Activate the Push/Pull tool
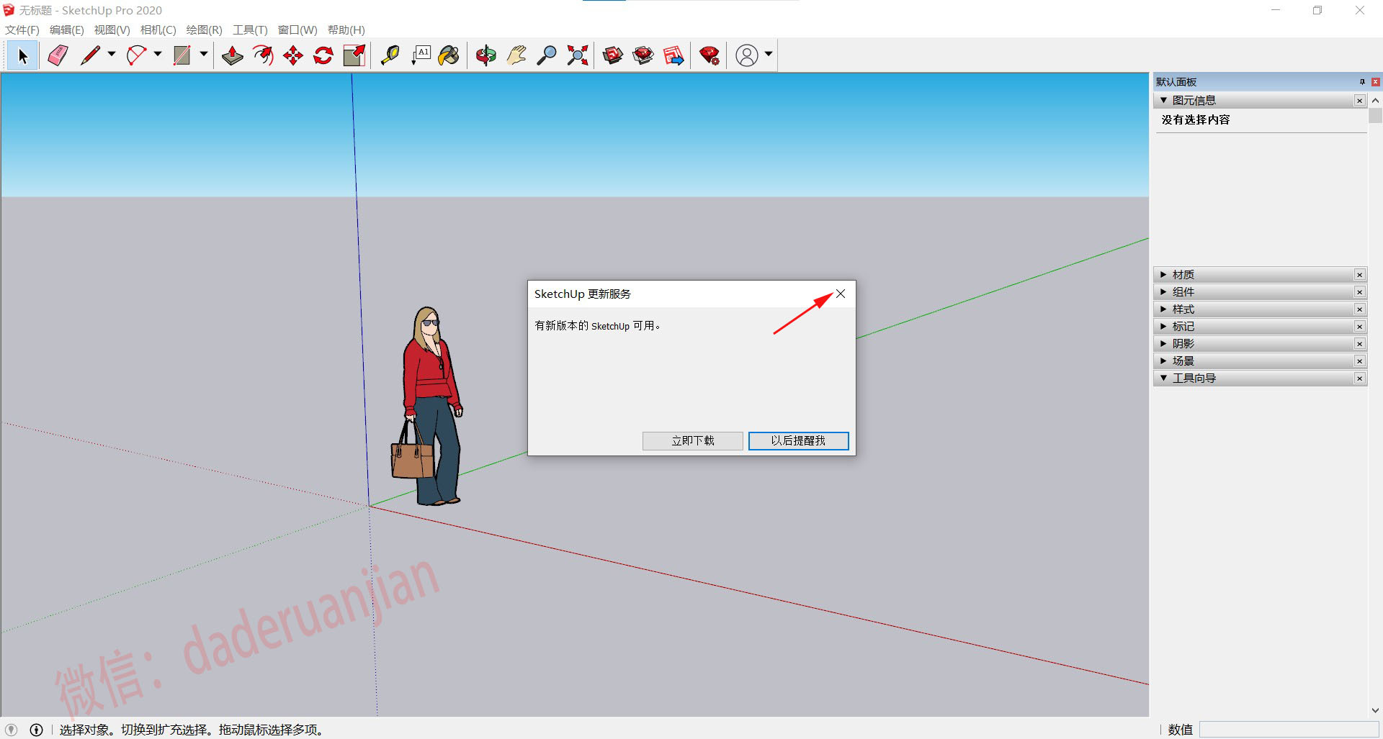 tap(232, 55)
